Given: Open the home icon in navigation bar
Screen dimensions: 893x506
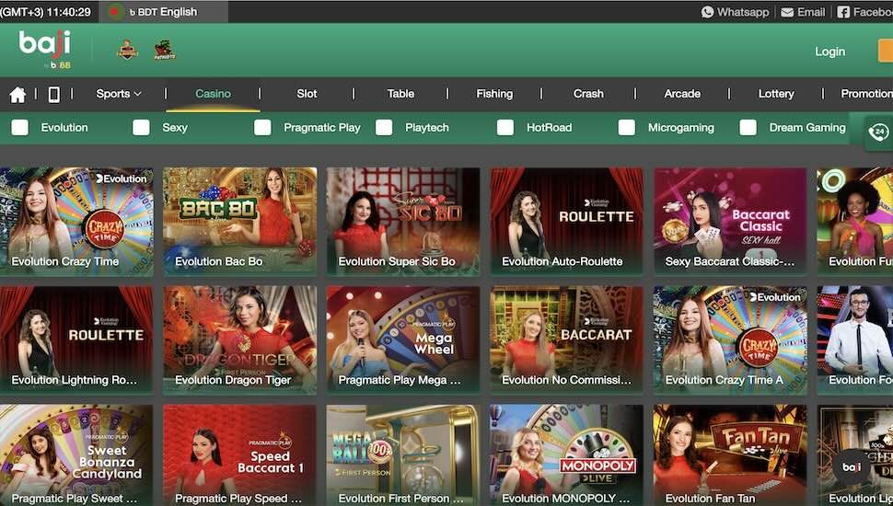Looking at the screenshot, I should click(x=17, y=95).
